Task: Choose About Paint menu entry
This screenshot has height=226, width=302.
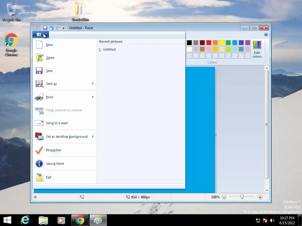Action: (65, 164)
